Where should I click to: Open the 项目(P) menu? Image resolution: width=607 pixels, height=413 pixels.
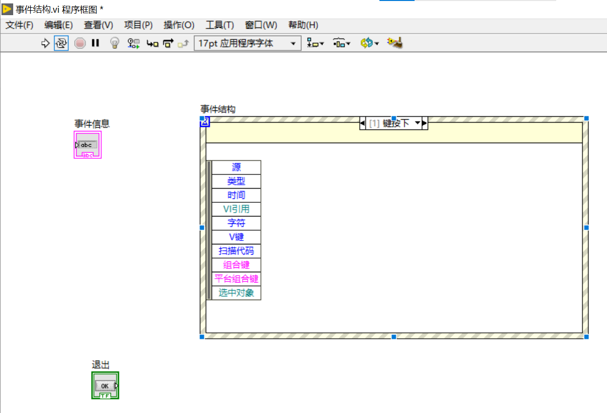[x=138, y=25]
